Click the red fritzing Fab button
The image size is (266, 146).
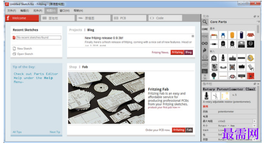[179, 130]
